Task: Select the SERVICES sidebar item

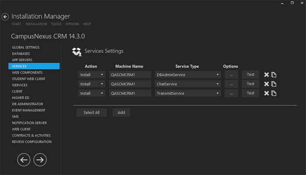Action: click(x=34, y=66)
